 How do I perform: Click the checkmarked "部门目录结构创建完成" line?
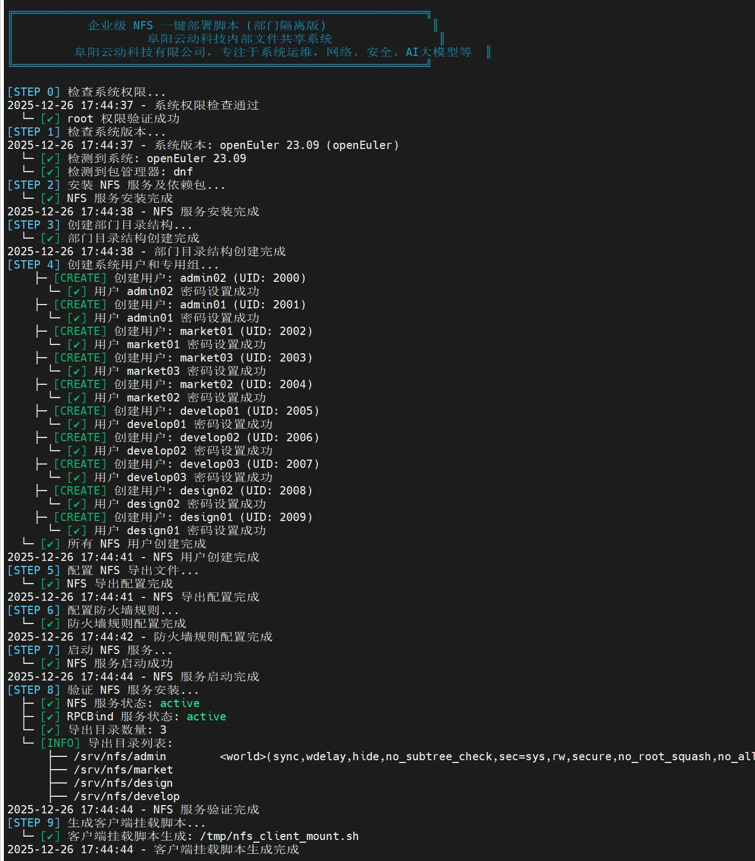point(133,238)
